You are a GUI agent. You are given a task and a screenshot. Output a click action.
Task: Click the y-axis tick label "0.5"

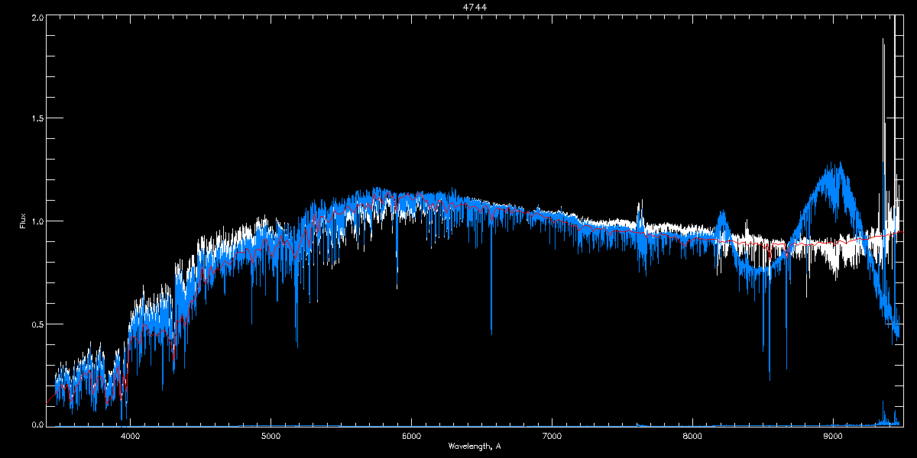[x=36, y=324]
